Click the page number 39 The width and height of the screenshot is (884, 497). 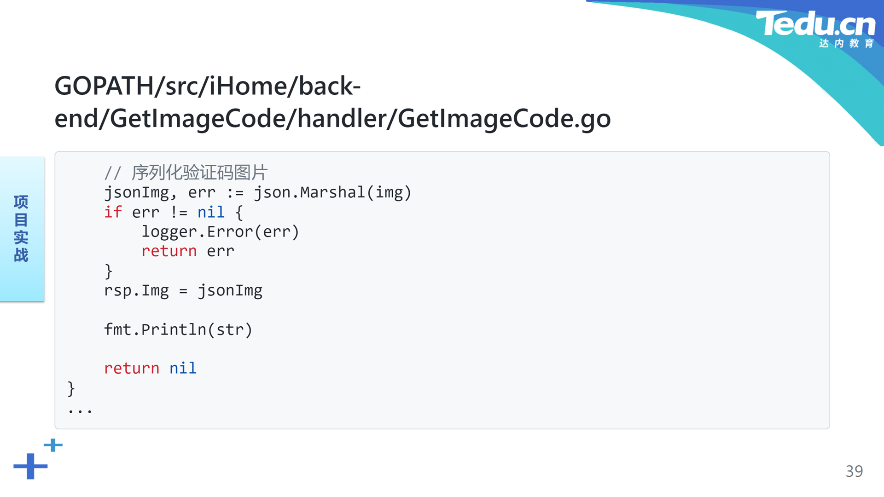point(854,471)
